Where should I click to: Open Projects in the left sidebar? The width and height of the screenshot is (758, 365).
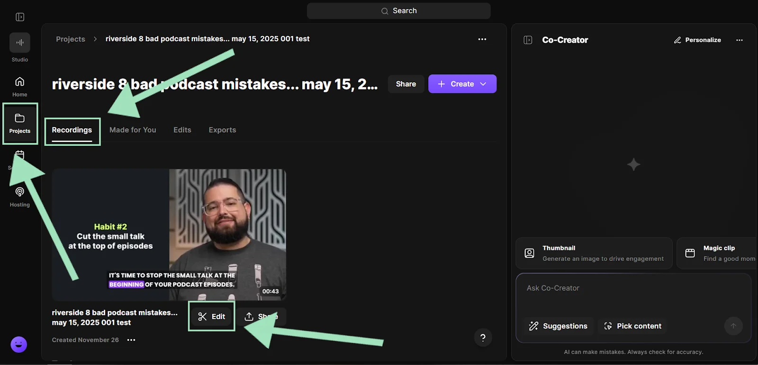pos(19,124)
